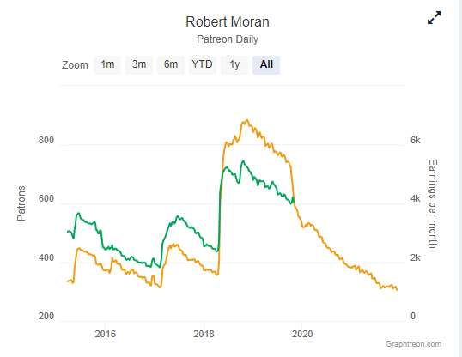
Task: Select the YTD zoom range
Action: point(203,65)
